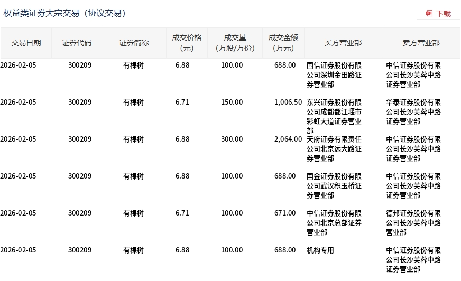Click buyer 国金证券武汉积玉桥证券营业部
The height and width of the screenshot is (281, 461).
pyautogui.click(x=334, y=186)
